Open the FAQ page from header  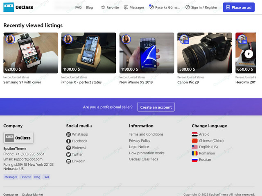coord(78,7)
